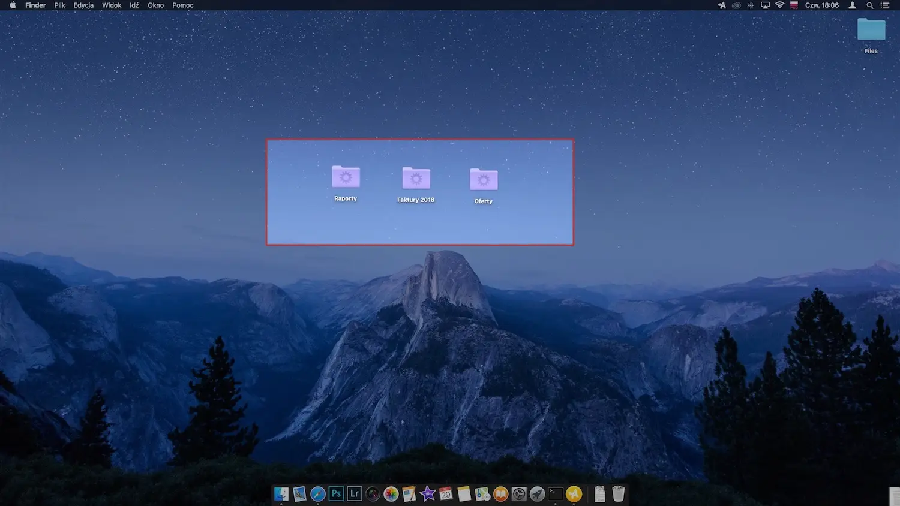Open the Widok menu in Finder
Image resolution: width=900 pixels, height=506 pixels.
[x=112, y=5]
